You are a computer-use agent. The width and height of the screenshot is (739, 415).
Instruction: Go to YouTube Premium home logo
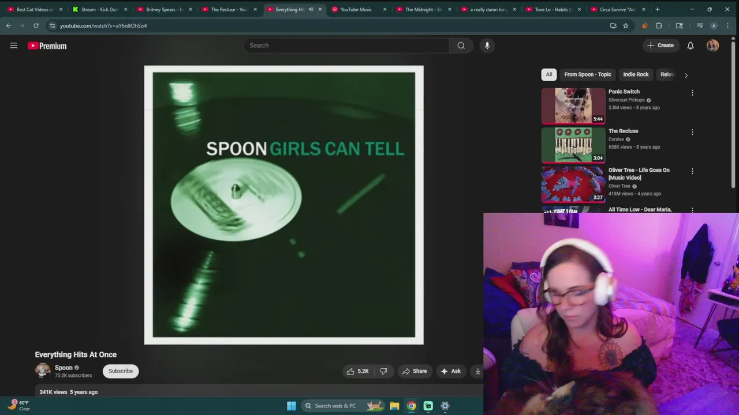(x=47, y=46)
